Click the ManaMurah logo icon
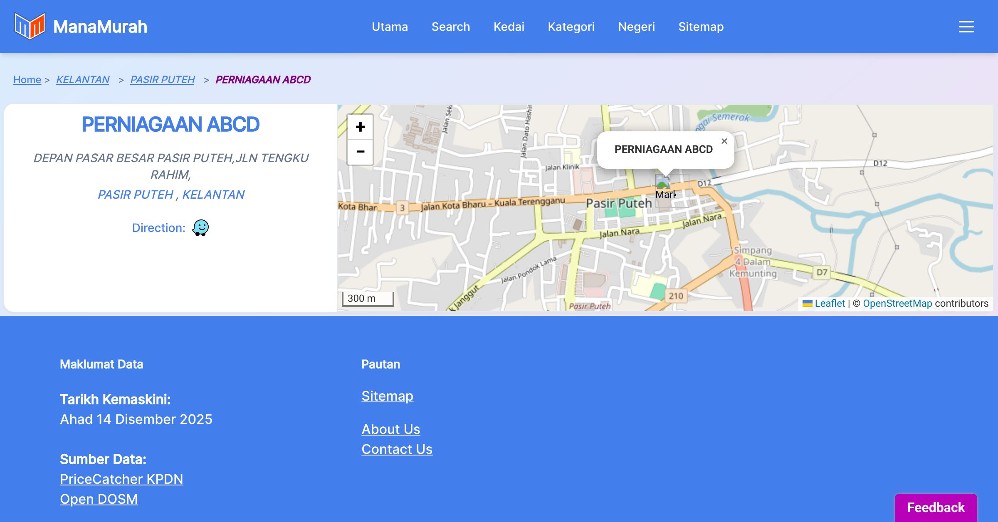Image resolution: width=998 pixels, height=522 pixels. click(x=30, y=26)
